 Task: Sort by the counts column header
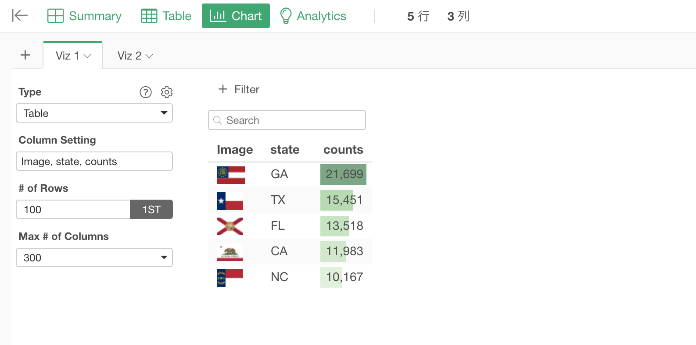click(343, 150)
